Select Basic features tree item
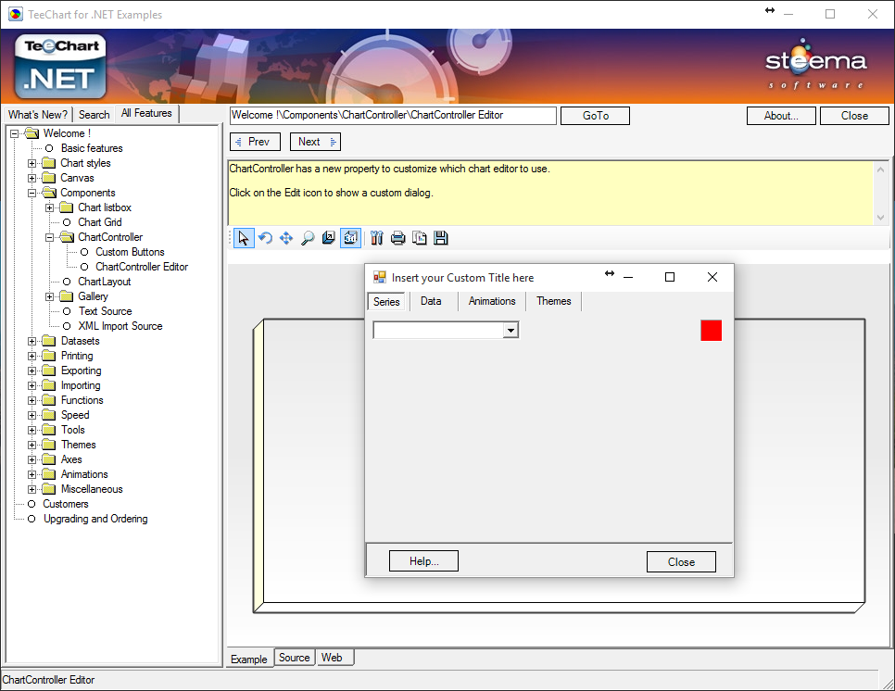The height and width of the screenshot is (691, 895). [x=92, y=148]
